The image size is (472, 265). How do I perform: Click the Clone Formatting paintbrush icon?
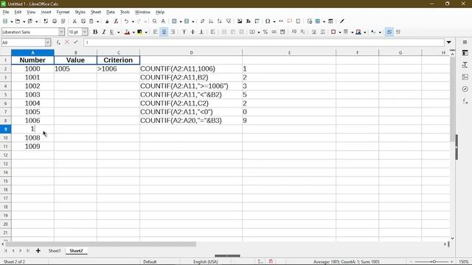coord(107,21)
